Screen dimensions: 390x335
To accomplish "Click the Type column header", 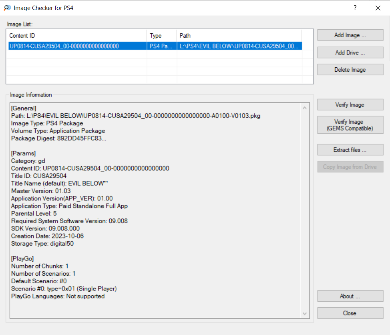I will pyautogui.click(x=162, y=36).
